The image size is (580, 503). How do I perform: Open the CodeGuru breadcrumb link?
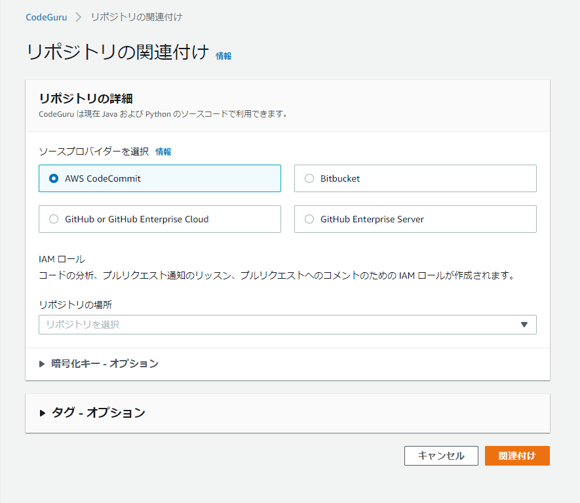[47, 17]
